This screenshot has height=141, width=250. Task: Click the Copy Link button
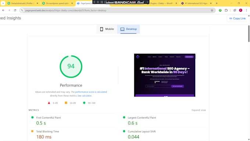[238, 18]
